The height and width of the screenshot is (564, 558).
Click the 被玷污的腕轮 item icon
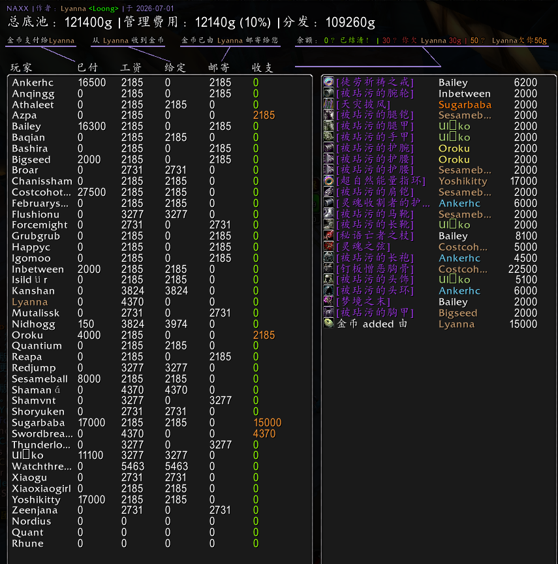(x=329, y=93)
